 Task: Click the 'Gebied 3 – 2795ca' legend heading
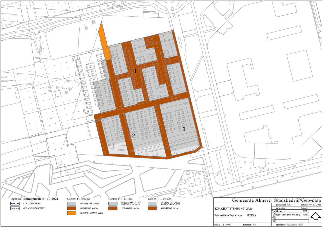point(161,199)
